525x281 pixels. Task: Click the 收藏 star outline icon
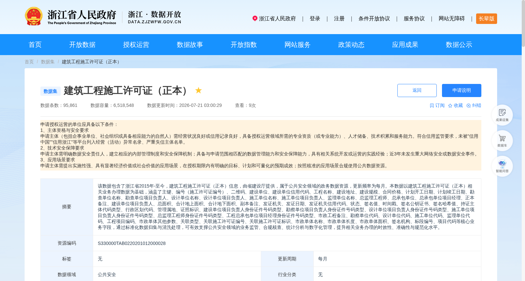(x=450, y=106)
